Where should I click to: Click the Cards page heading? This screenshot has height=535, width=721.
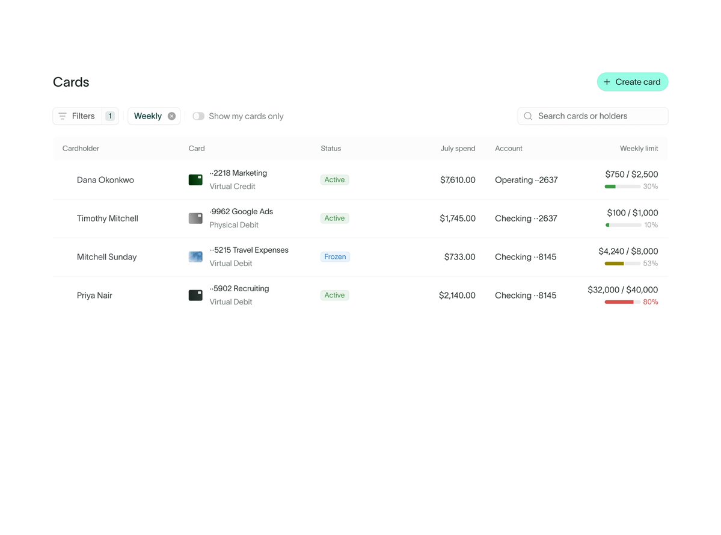(71, 82)
